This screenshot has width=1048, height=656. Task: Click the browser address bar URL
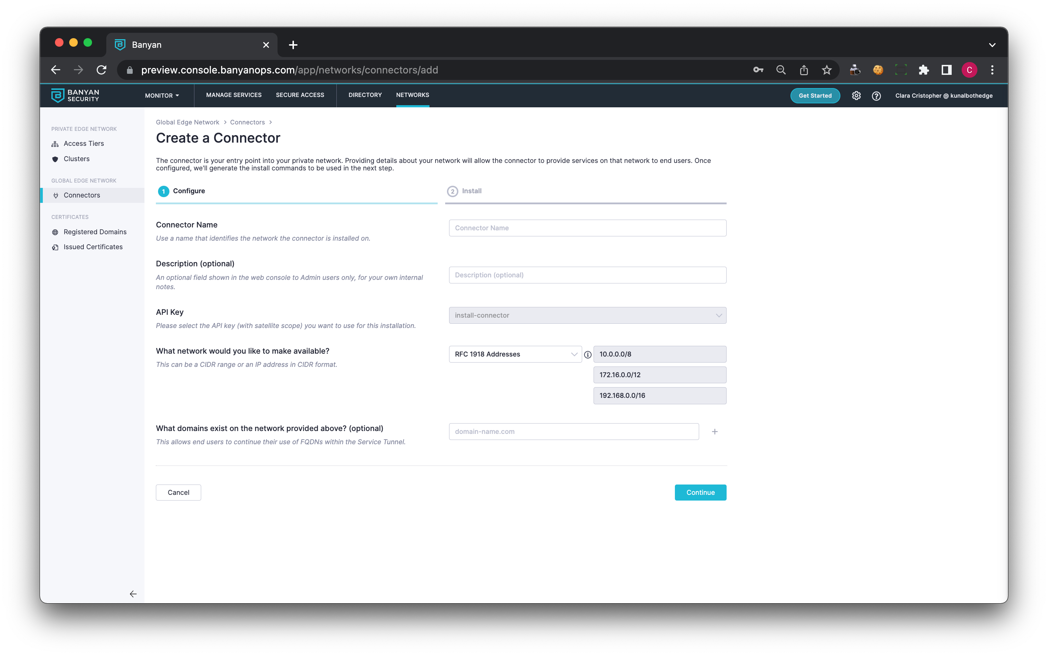[289, 70]
